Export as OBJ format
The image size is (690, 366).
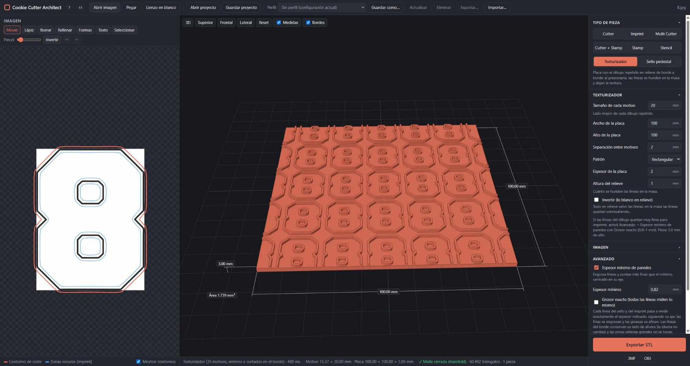point(648,358)
